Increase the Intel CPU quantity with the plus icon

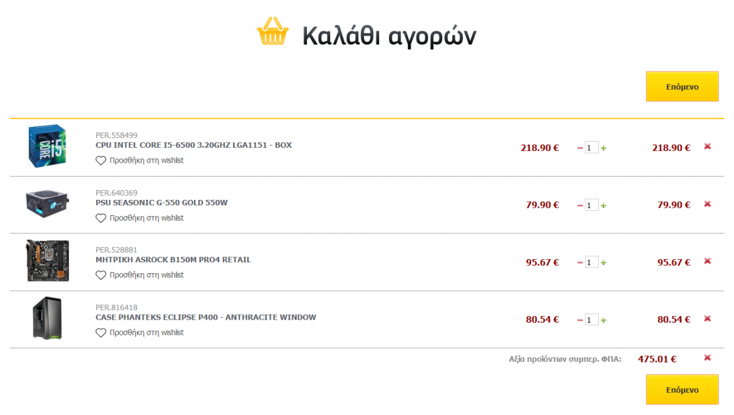(604, 148)
